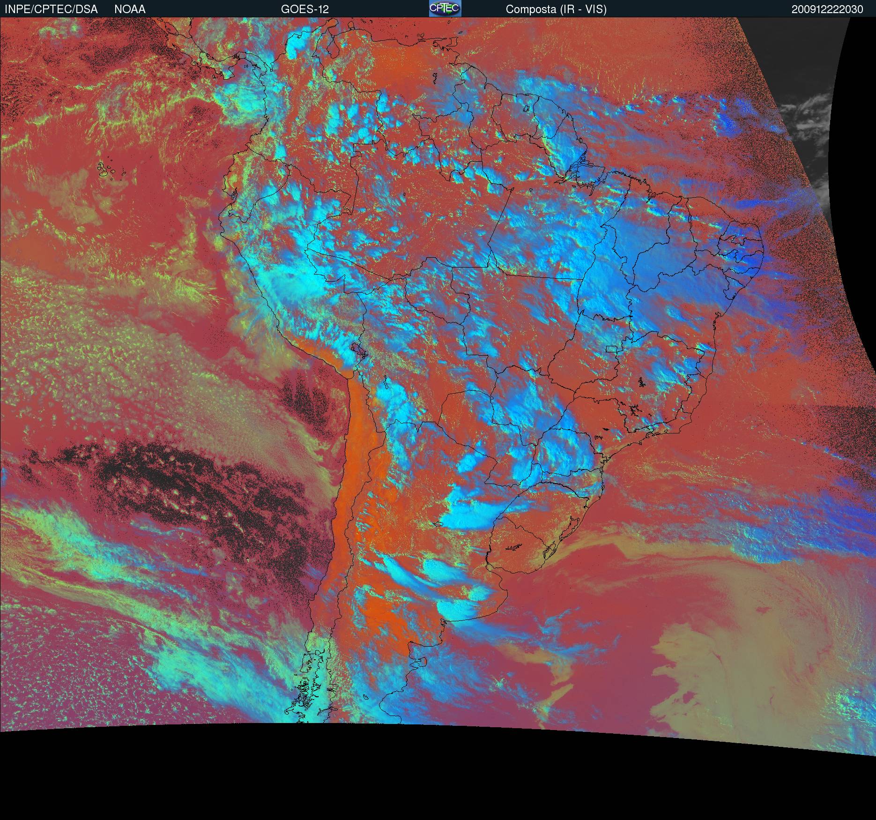
Task: Select the Composta (IR - VIS) title
Action: pyautogui.click(x=556, y=9)
